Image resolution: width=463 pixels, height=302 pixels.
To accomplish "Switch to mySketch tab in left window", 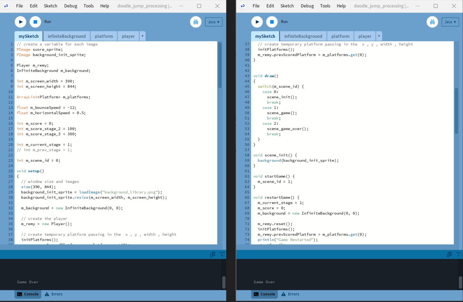I will tap(28, 36).
